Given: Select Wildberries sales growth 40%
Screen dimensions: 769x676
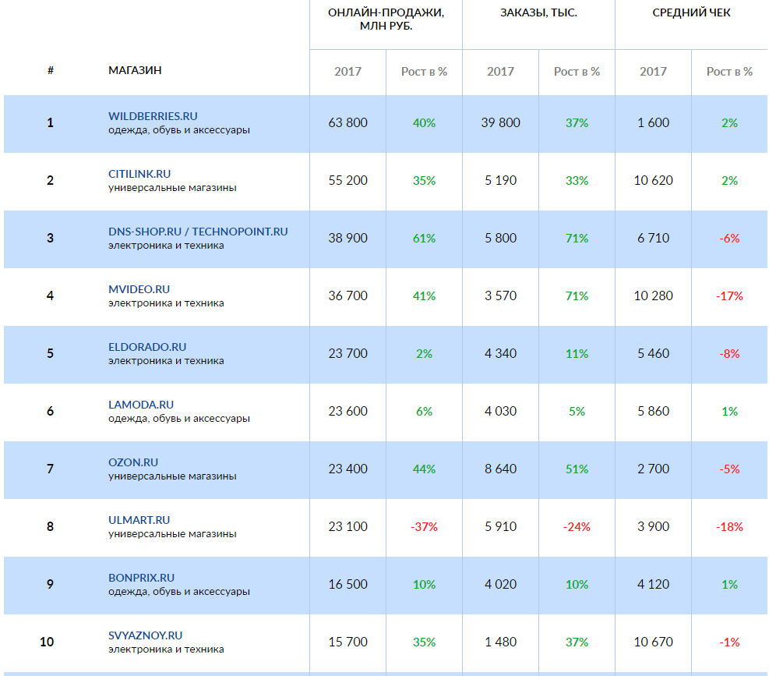Looking at the screenshot, I should (424, 122).
